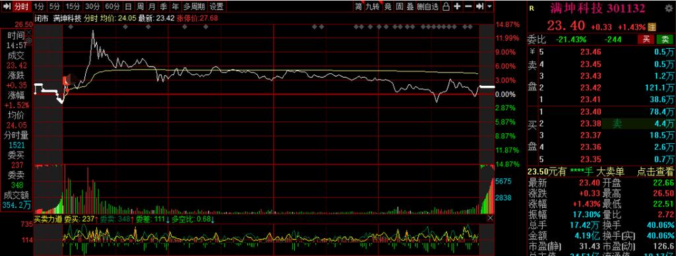Click the L marker on the intraday chart
The width and height of the screenshot is (676, 256).
coord(65,80)
